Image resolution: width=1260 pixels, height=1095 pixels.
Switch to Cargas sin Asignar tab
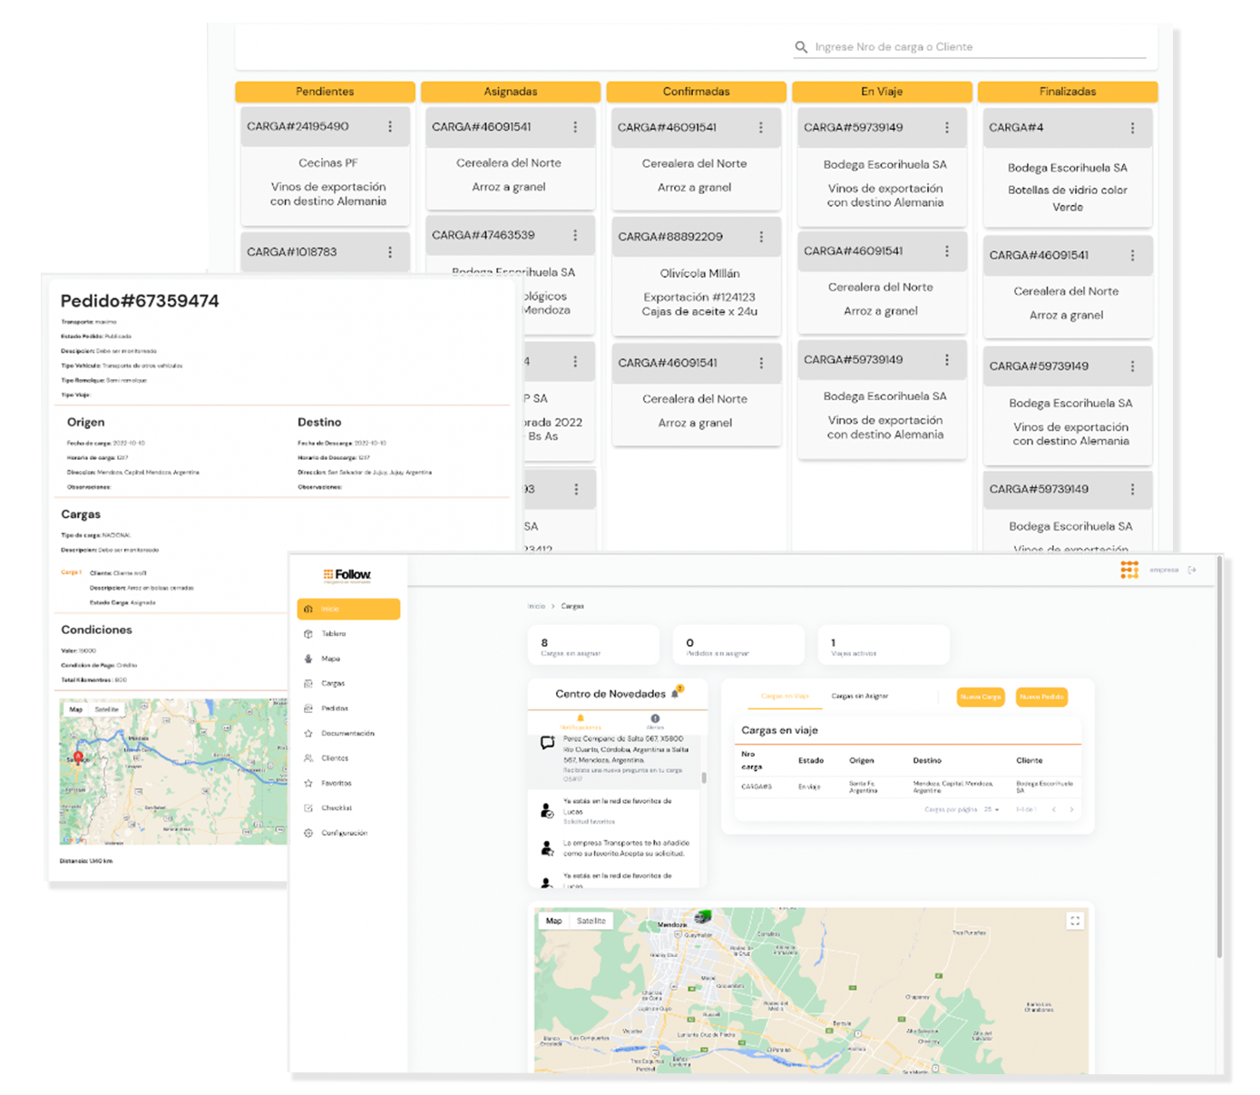[x=859, y=696]
